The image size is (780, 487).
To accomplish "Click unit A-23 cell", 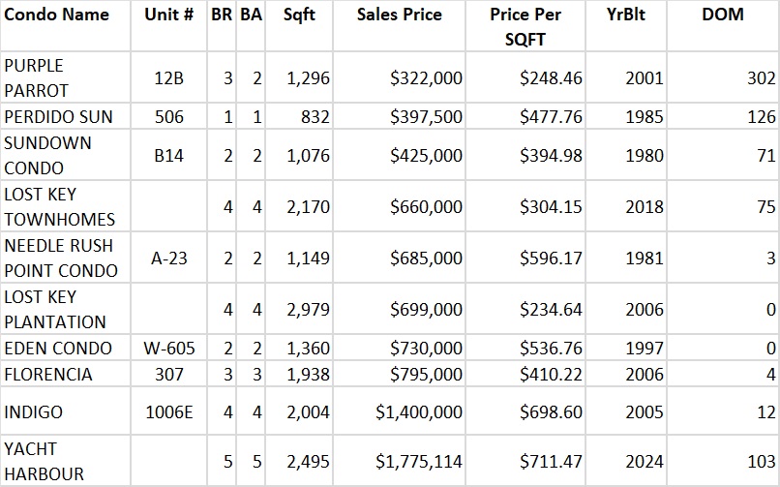I will 168,258.
